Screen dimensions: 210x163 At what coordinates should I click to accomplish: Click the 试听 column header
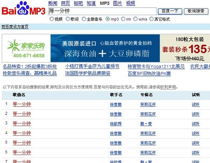click(x=196, y=95)
